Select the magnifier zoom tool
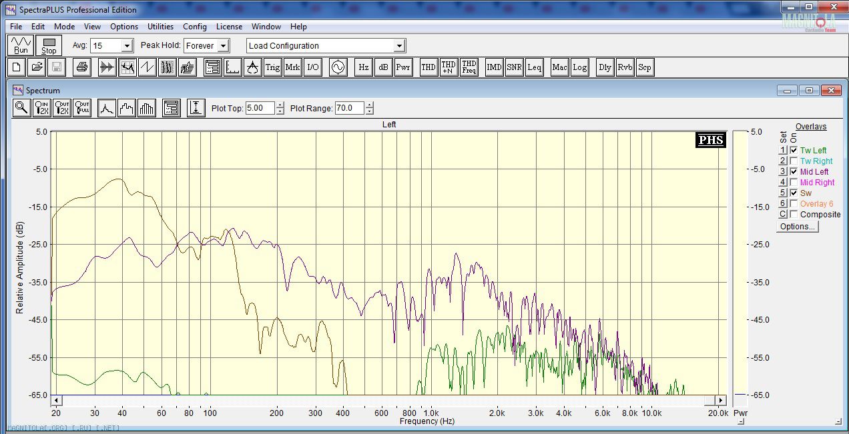Screen dimensions: 849x434 click(x=21, y=108)
